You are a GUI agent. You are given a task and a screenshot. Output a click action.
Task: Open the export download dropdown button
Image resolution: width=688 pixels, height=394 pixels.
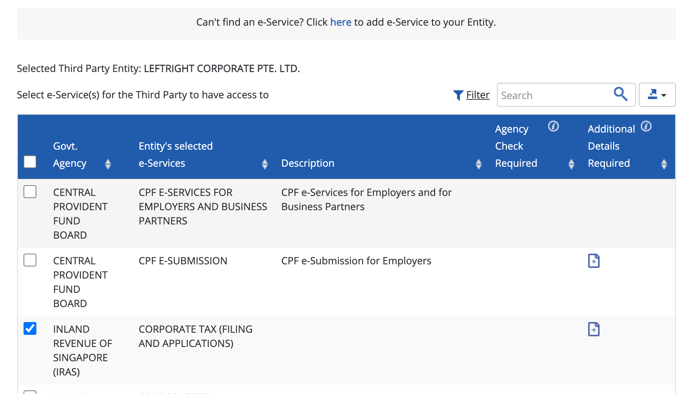pyautogui.click(x=657, y=95)
